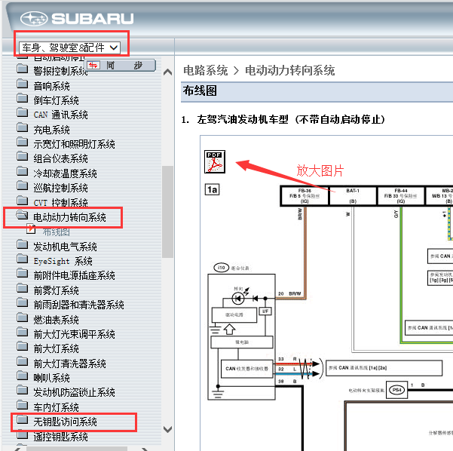Viewport: 453px width, 451px height.
Task: Select 前大灯光束调平系统 tree entry
Action: 75,334
